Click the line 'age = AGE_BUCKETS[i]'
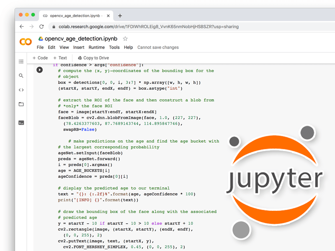 [84, 171]
